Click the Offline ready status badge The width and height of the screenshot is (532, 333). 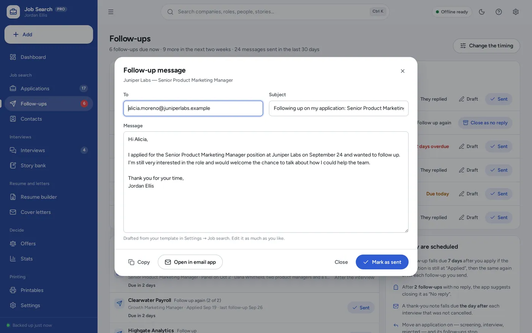pyautogui.click(x=452, y=12)
